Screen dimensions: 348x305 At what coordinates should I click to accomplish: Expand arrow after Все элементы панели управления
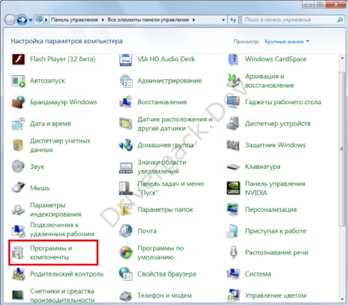pos(193,20)
